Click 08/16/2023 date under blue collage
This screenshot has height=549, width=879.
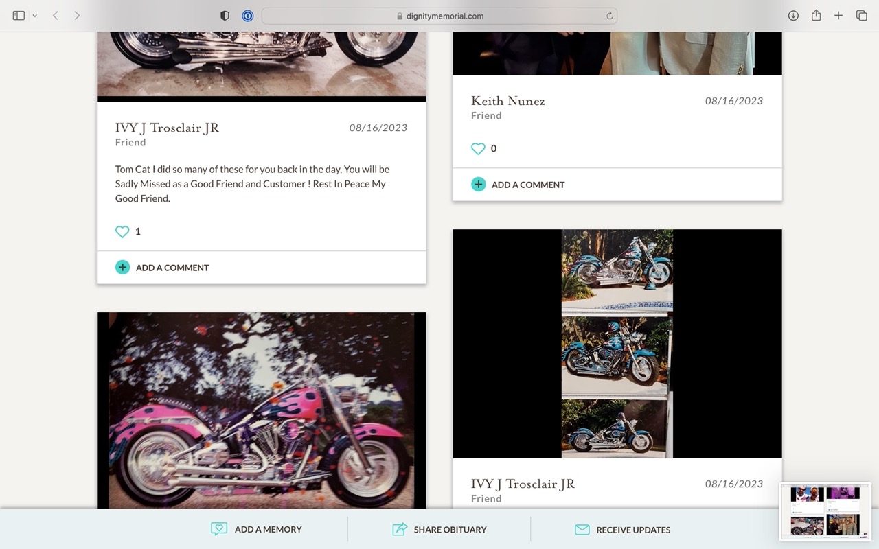tap(734, 484)
